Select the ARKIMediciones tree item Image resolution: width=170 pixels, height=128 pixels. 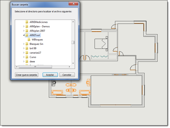39,22
